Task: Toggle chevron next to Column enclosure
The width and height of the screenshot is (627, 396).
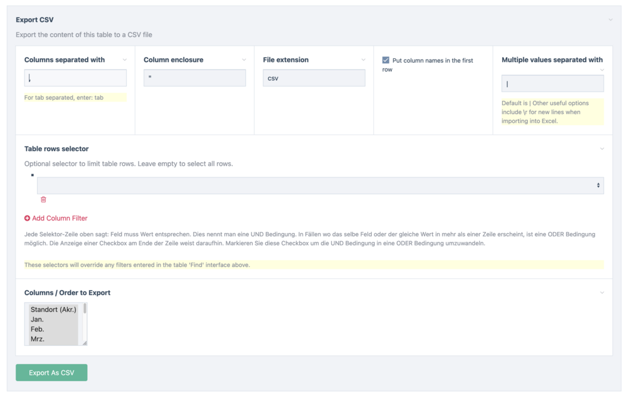Action: click(x=244, y=60)
